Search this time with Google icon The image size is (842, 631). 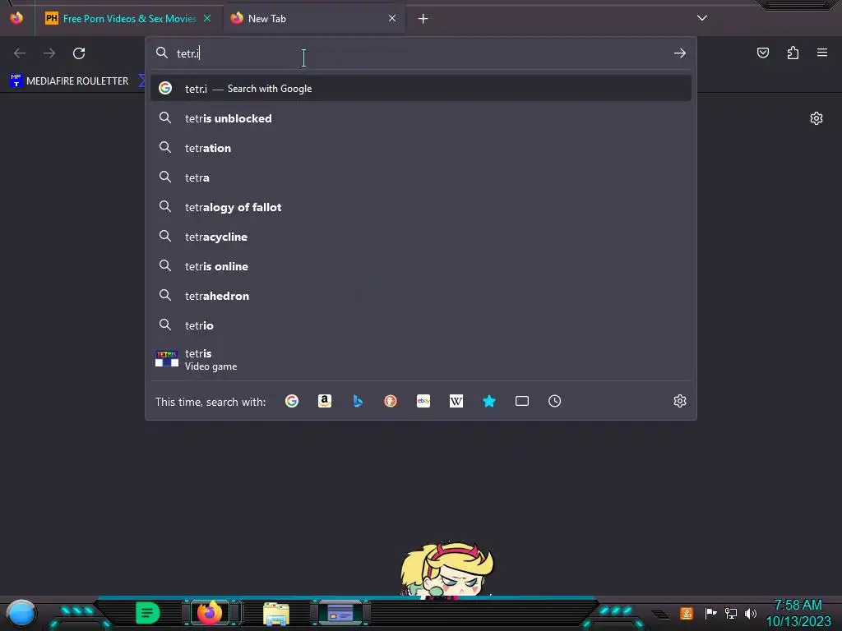point(292,401)
